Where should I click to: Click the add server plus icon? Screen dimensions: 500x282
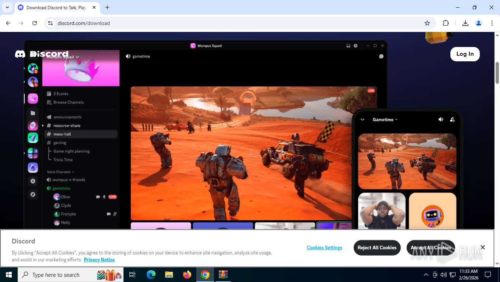(x=33, y=181)
